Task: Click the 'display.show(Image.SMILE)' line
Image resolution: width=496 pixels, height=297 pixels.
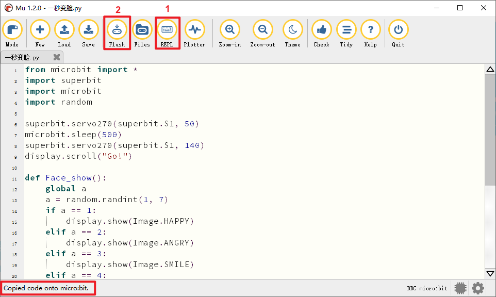Action: point(130,264)
